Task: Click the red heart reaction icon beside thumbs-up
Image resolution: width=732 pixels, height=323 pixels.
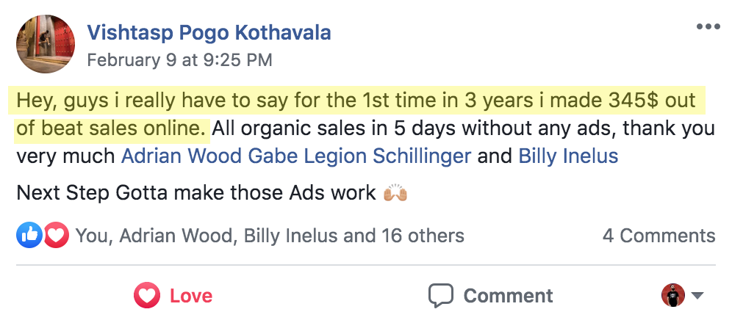Action: click(x=57, y=235)
